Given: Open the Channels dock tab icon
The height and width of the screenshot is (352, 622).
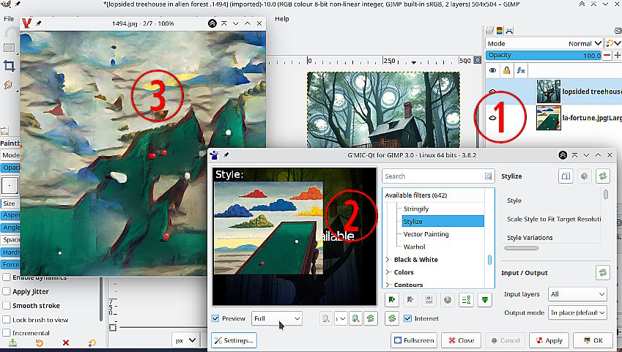Looking at the screenshot, I should tap(500, 31).
